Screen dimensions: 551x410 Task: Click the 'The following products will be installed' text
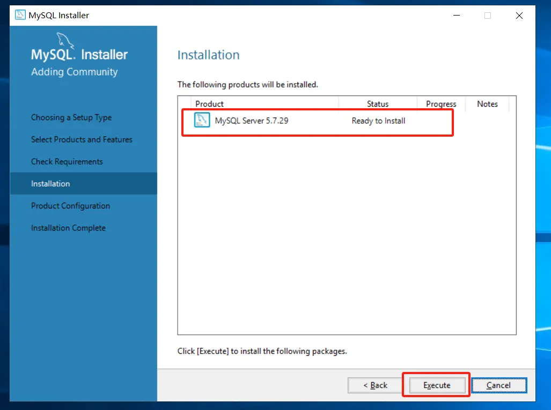(x=248, y=85)
